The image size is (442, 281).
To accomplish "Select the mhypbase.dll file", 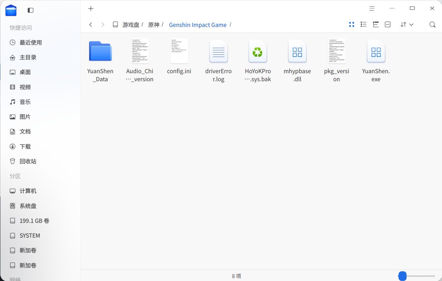I will tap(297, 61).
